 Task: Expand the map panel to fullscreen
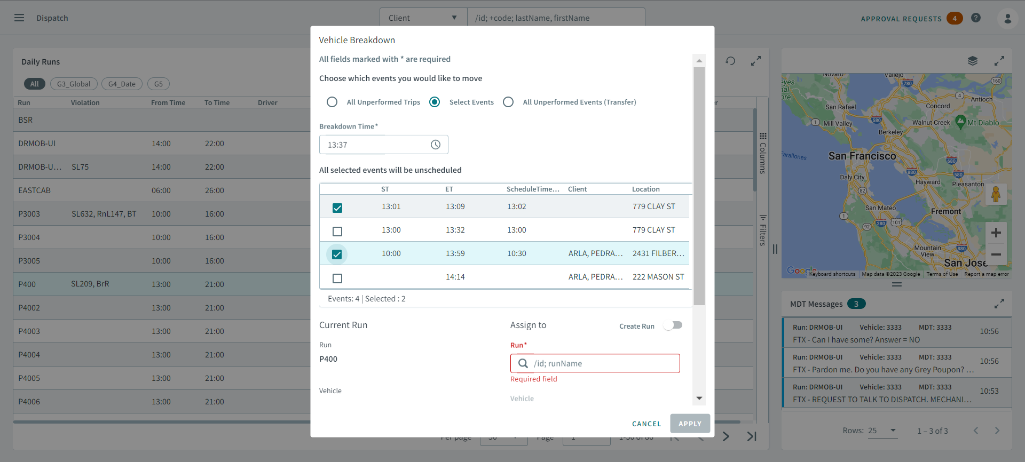(x=999, y=61)
